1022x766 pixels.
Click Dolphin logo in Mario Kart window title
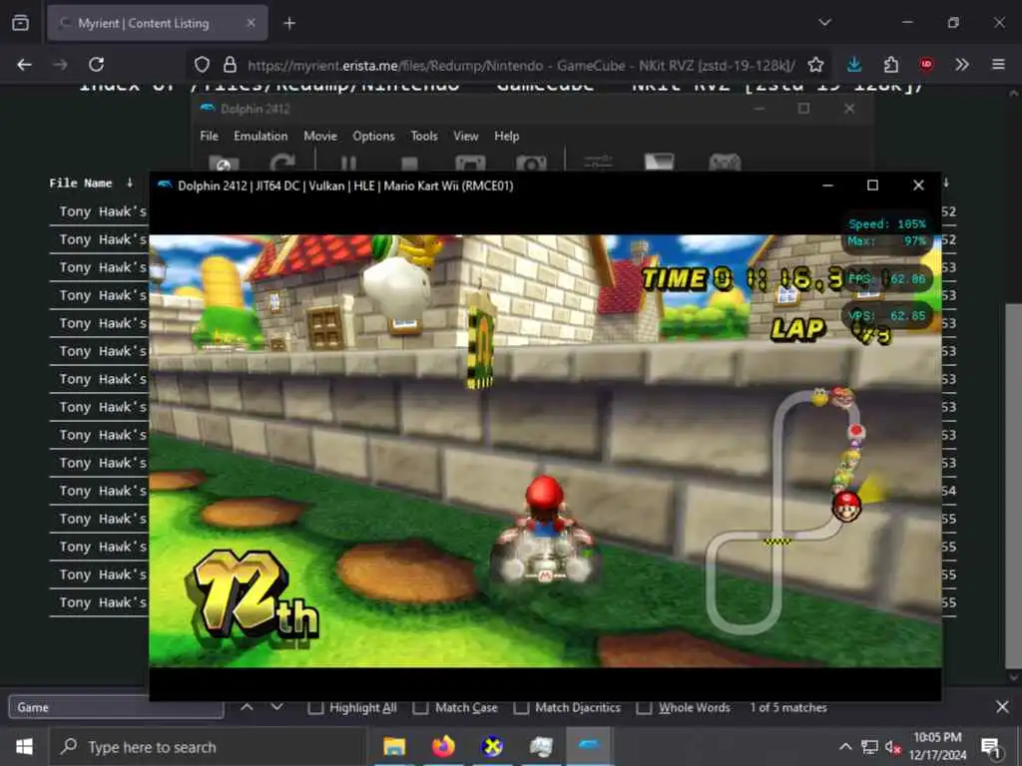(165, 185)
